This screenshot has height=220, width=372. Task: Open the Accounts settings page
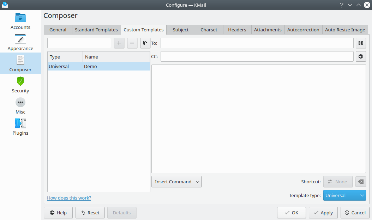(x=20, y=21)
